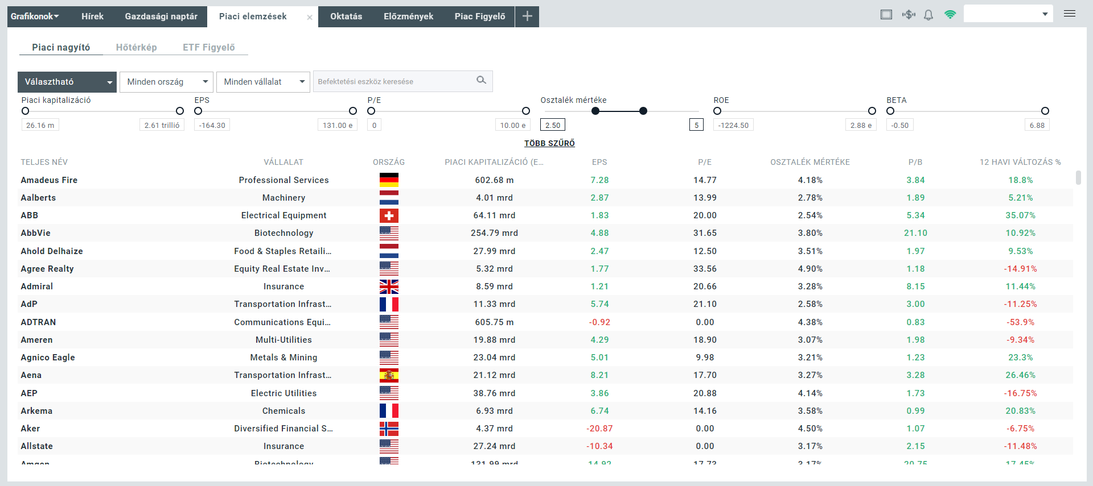
Task: Click the dollar price alert icon
Action: 908,15
